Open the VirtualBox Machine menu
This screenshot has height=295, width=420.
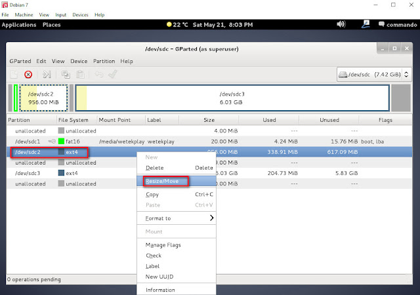click(24, 14)
